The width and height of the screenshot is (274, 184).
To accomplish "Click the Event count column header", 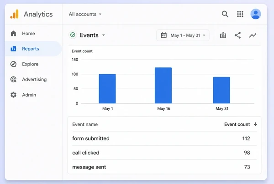I will click(x=237, y=124).
